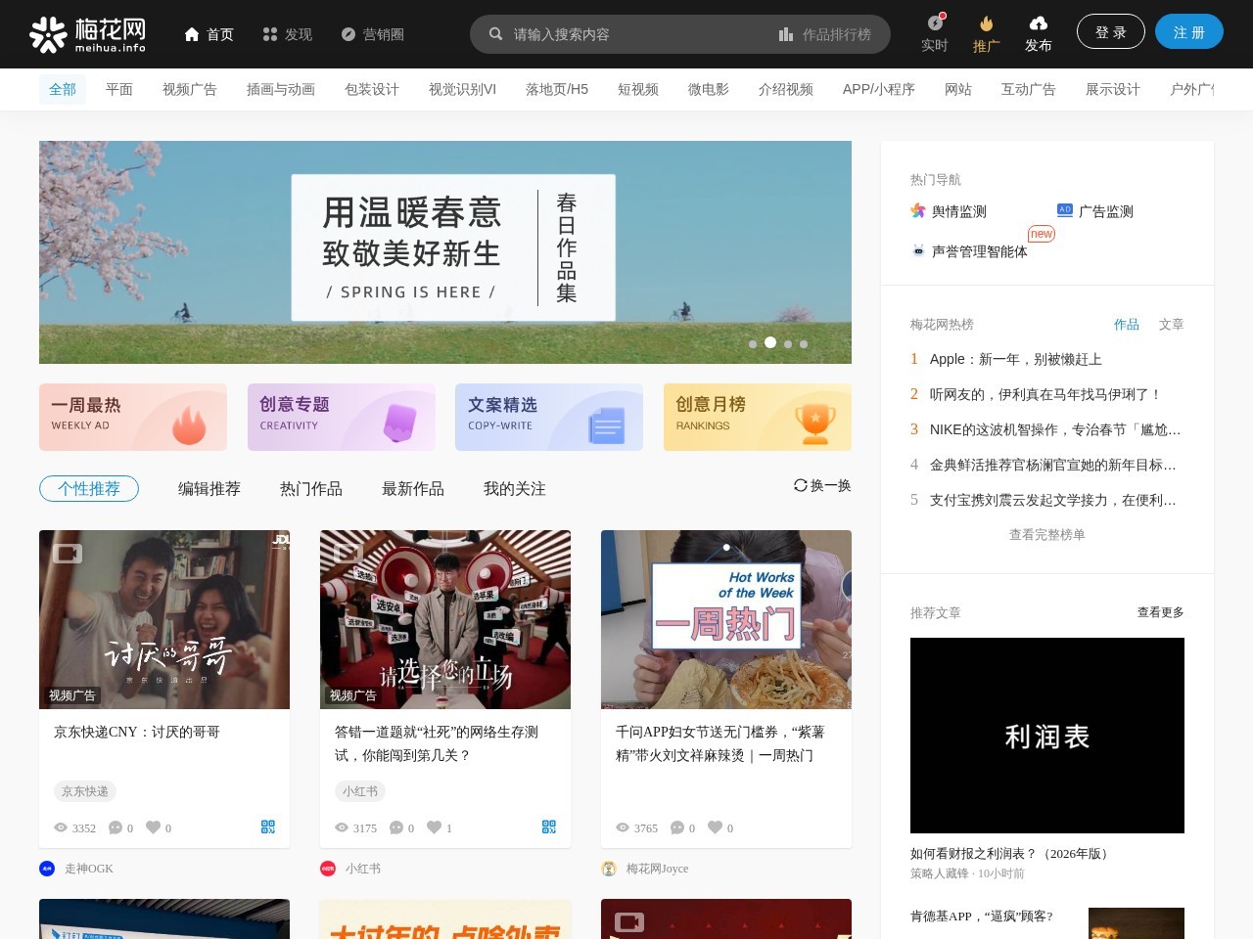This screenshot has height=939, width=1253.
Task: Click the search input field
Action: tap(636, 34)
